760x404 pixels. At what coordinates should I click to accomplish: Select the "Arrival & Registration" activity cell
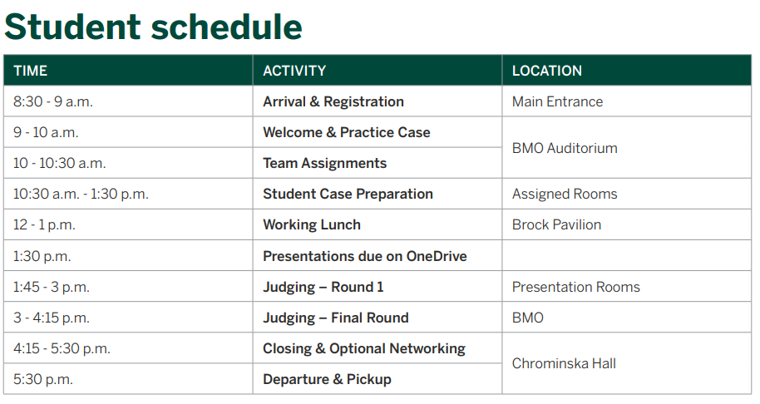[x=333, y=101]
